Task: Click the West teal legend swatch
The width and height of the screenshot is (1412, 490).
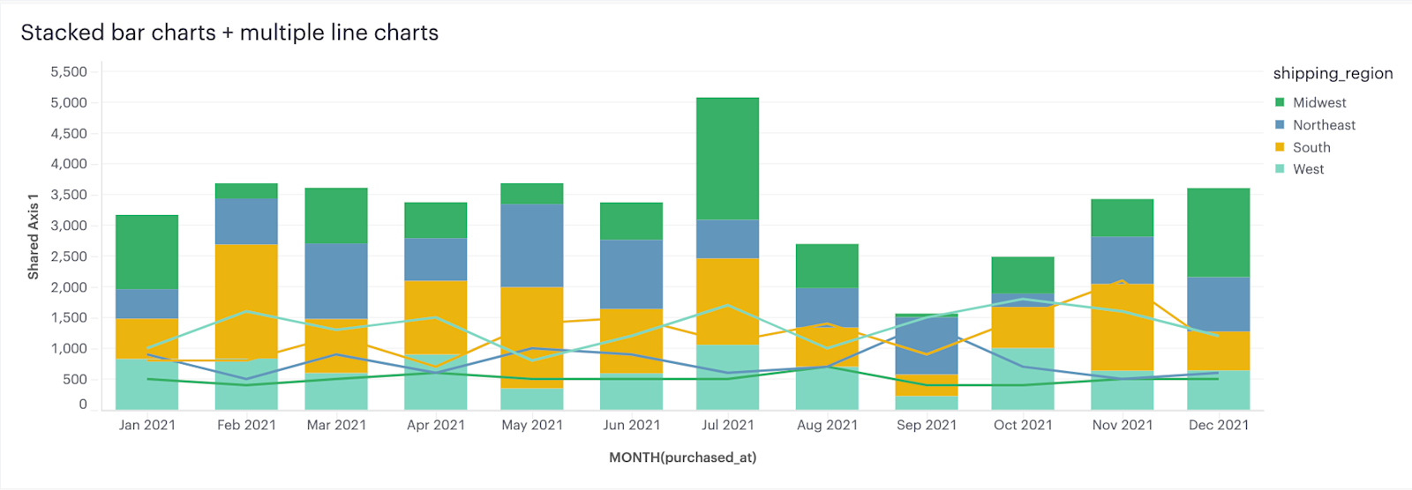Action: tap(1280, 168)
